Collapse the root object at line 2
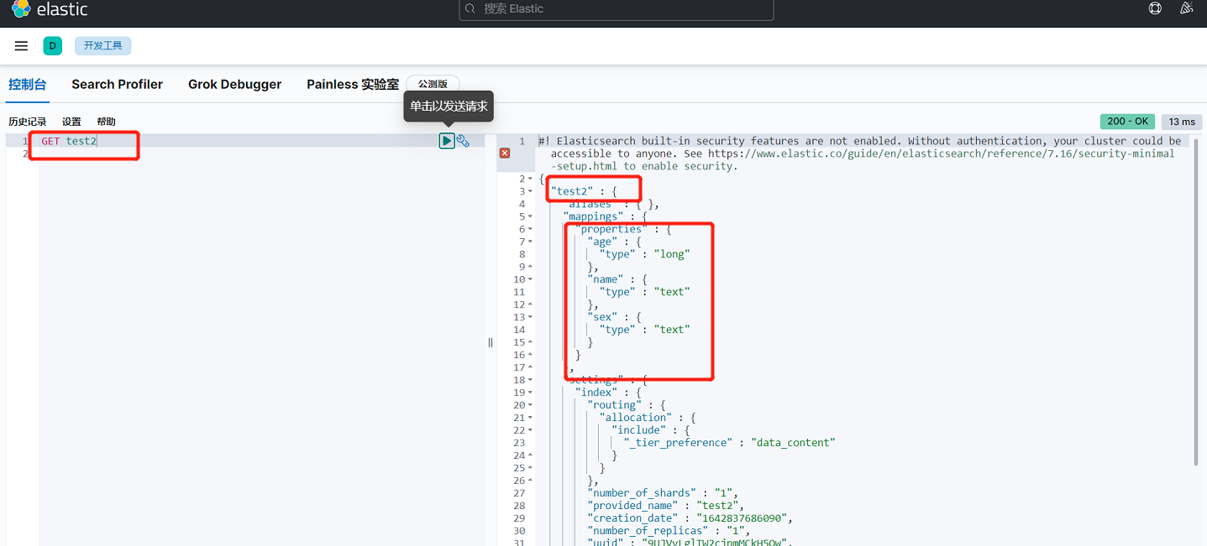Image resolution: width=1207 pixels, height=546 pixels. click(x=530, y=179)
